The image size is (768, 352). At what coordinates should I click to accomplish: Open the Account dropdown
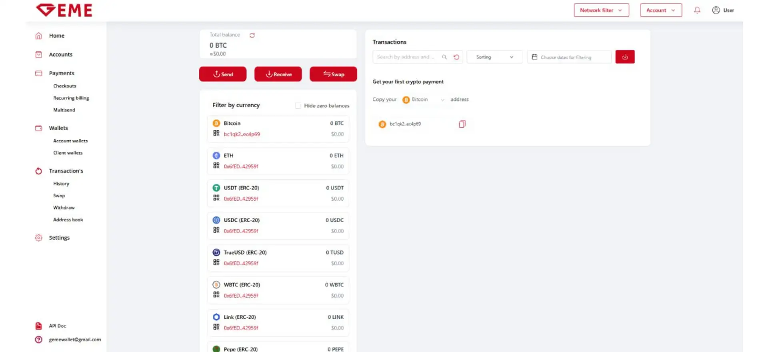pyautogui.click(x=661, y=10)
